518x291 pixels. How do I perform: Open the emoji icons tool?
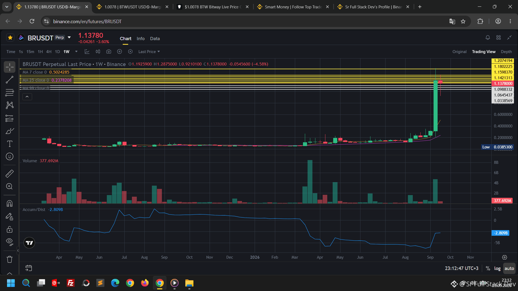(x=9, y=157)
